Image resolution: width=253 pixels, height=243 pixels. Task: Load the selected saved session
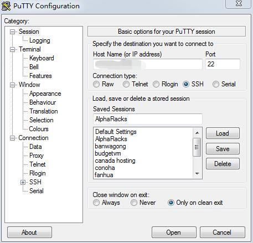pyautogui.click(x=223, y=133)
